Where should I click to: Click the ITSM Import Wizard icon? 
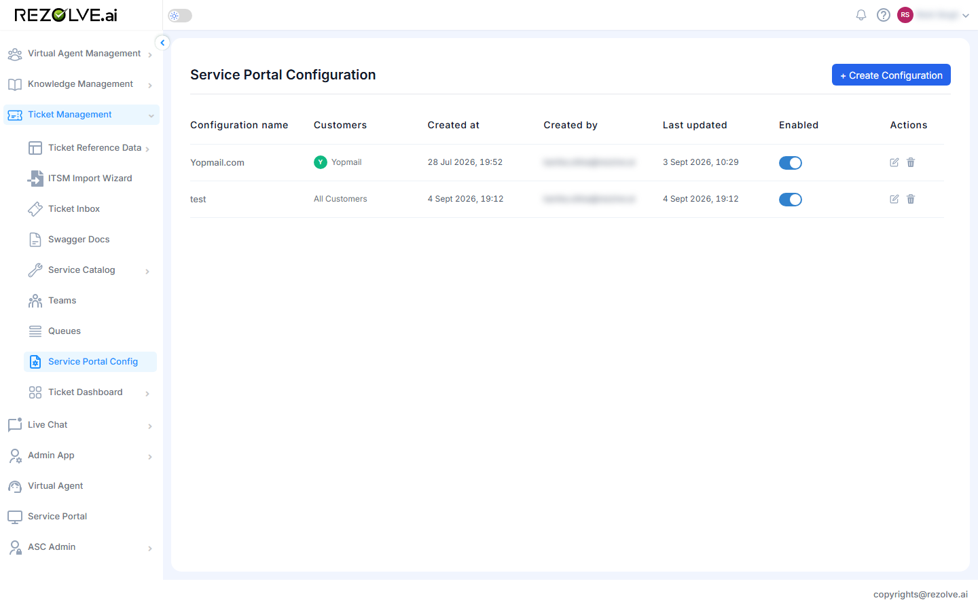pyautogui.click(x=35, y=179)
